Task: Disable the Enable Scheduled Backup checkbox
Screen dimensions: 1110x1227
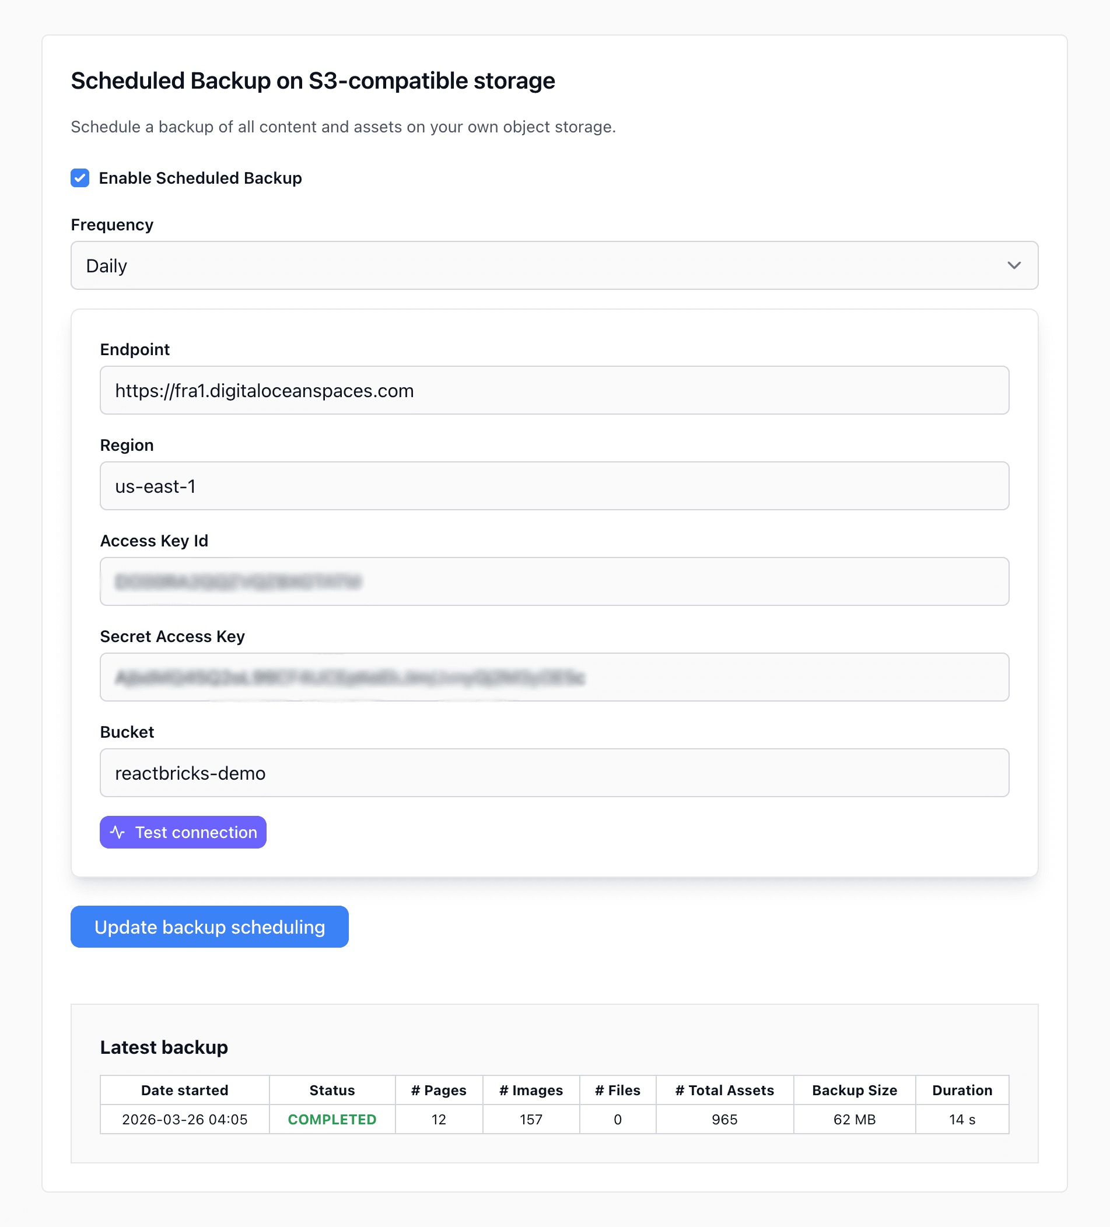Action: tap(80, 178)
